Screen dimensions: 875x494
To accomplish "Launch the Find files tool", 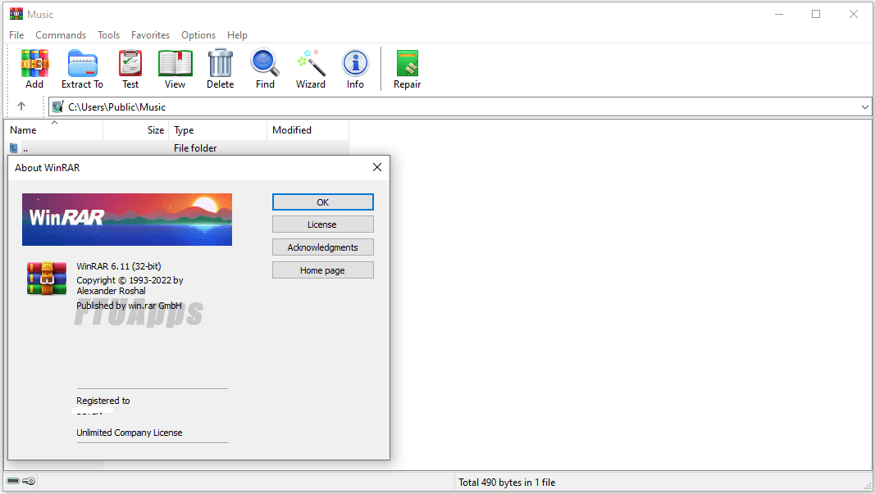I will [x=264, y=68].
